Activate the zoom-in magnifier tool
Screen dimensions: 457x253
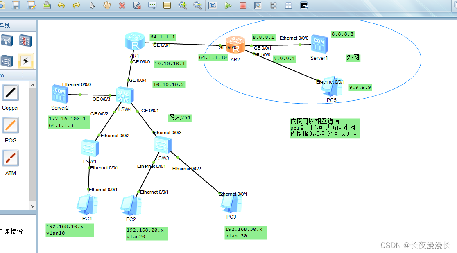pyautogui.click(x=183, y=5)
